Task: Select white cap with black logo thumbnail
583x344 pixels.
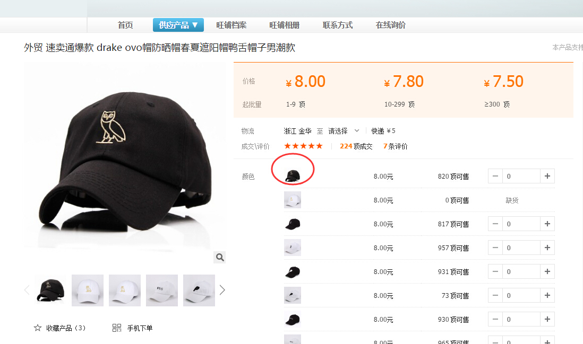Action: coord(199,290)
